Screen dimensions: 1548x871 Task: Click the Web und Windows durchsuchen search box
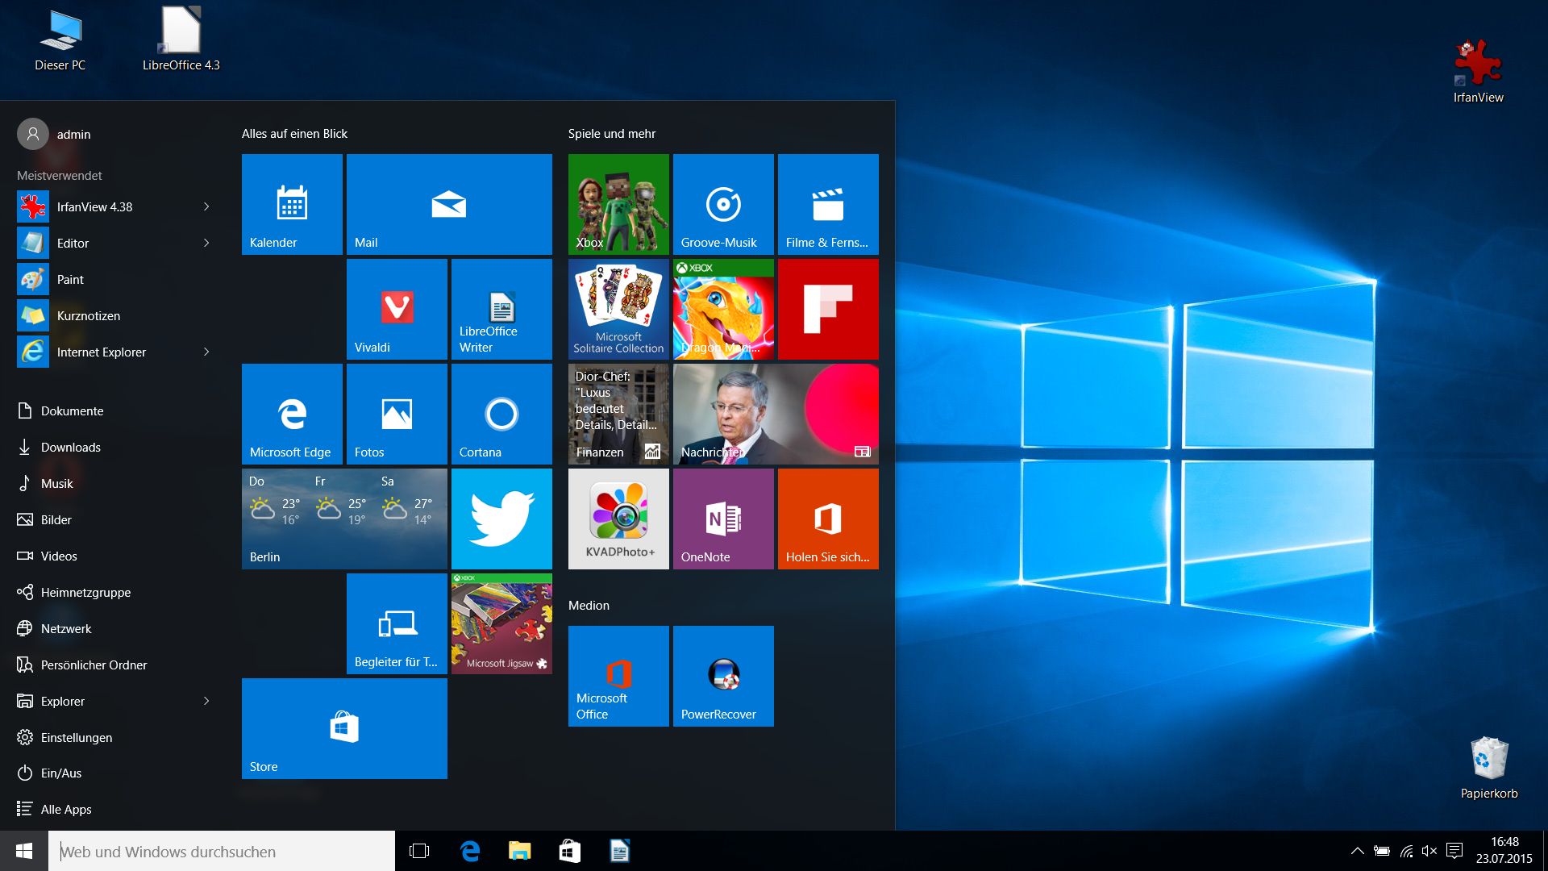coord(222,851)
